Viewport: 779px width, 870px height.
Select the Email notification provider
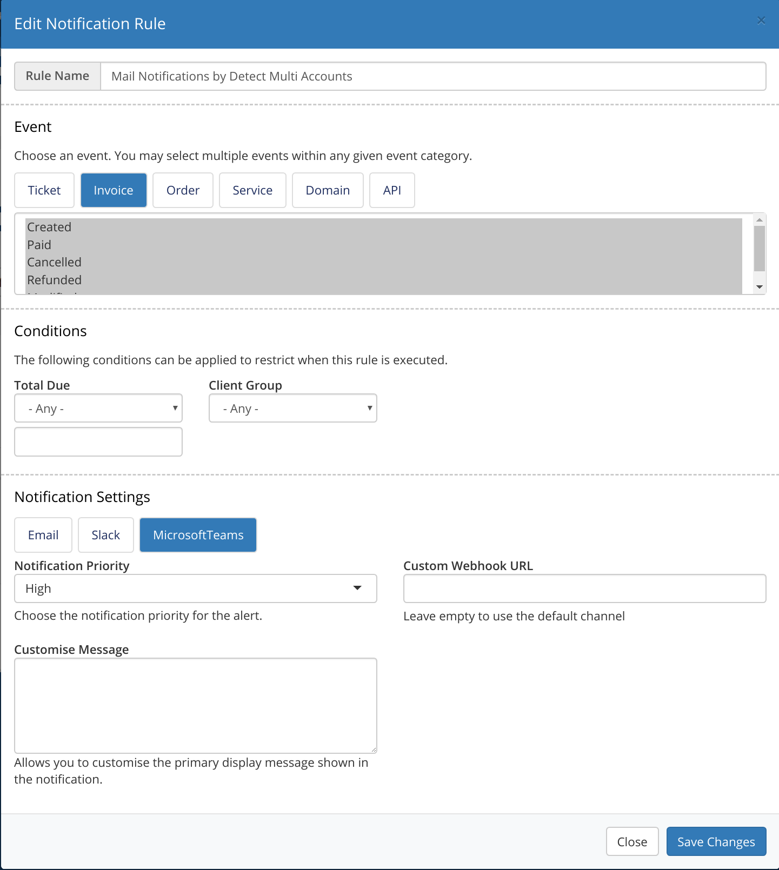43,535
